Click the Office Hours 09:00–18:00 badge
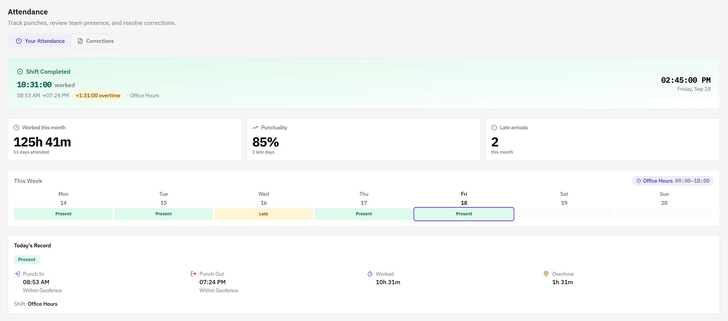 [673, 181]
